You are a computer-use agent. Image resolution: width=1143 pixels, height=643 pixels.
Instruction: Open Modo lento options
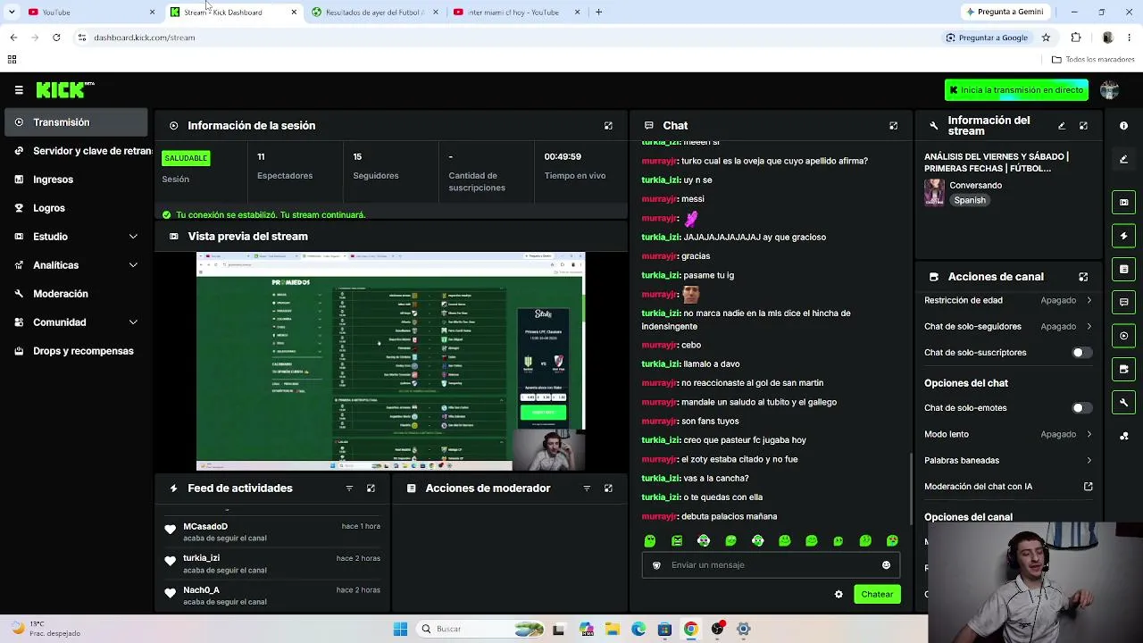(x=1008, y=434)
